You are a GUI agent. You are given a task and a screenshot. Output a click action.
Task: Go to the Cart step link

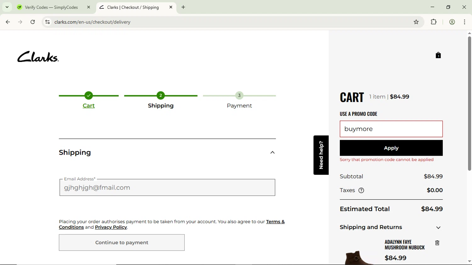89,106
